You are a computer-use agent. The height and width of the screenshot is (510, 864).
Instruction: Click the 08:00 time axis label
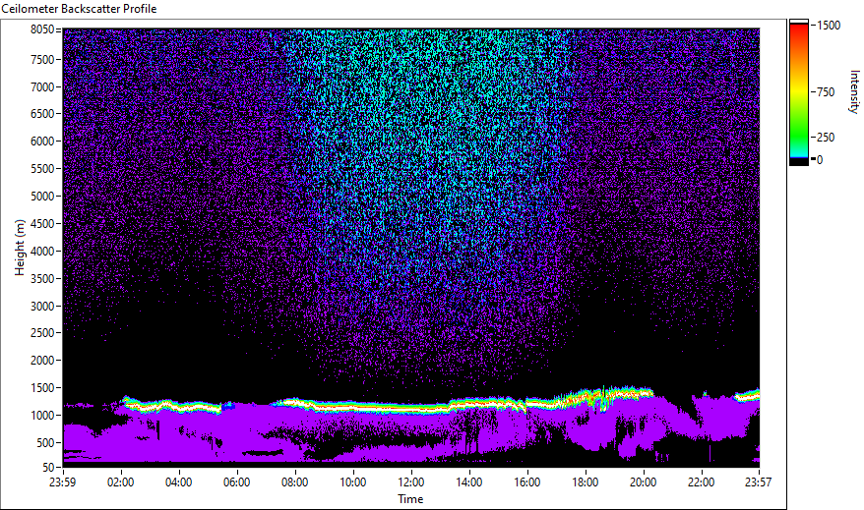295,482
